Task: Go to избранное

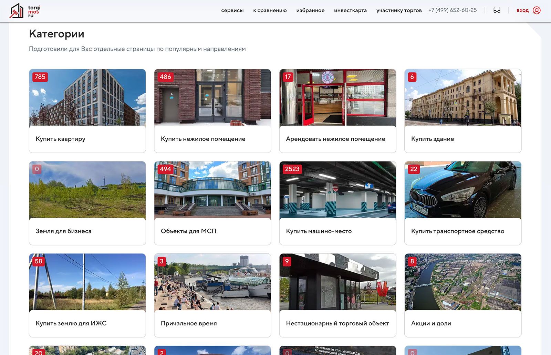Action: click(x=310, y=10)
